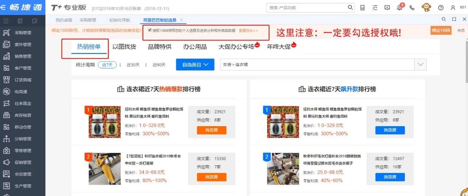
Task: Open 客户管理 sidebar module
Action: point(23,68)
